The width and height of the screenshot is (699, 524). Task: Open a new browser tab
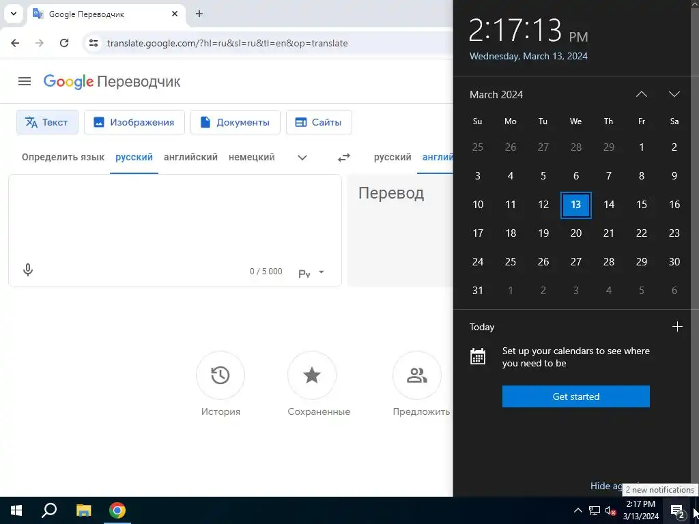pos(199,14)
